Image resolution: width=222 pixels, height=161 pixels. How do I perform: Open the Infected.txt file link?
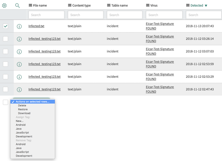(36, 26)
